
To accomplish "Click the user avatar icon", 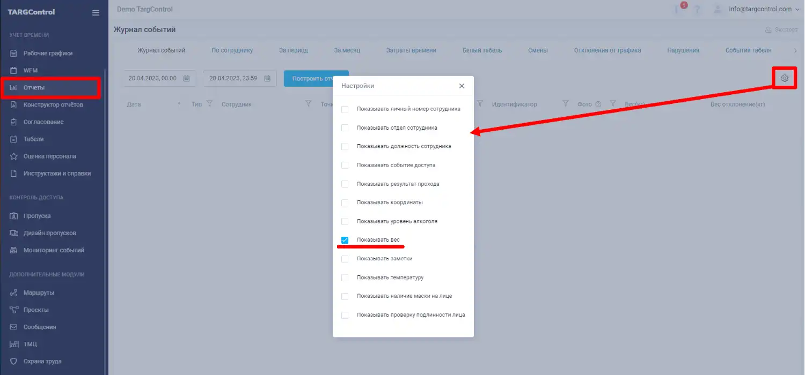I will pos(717,9).
